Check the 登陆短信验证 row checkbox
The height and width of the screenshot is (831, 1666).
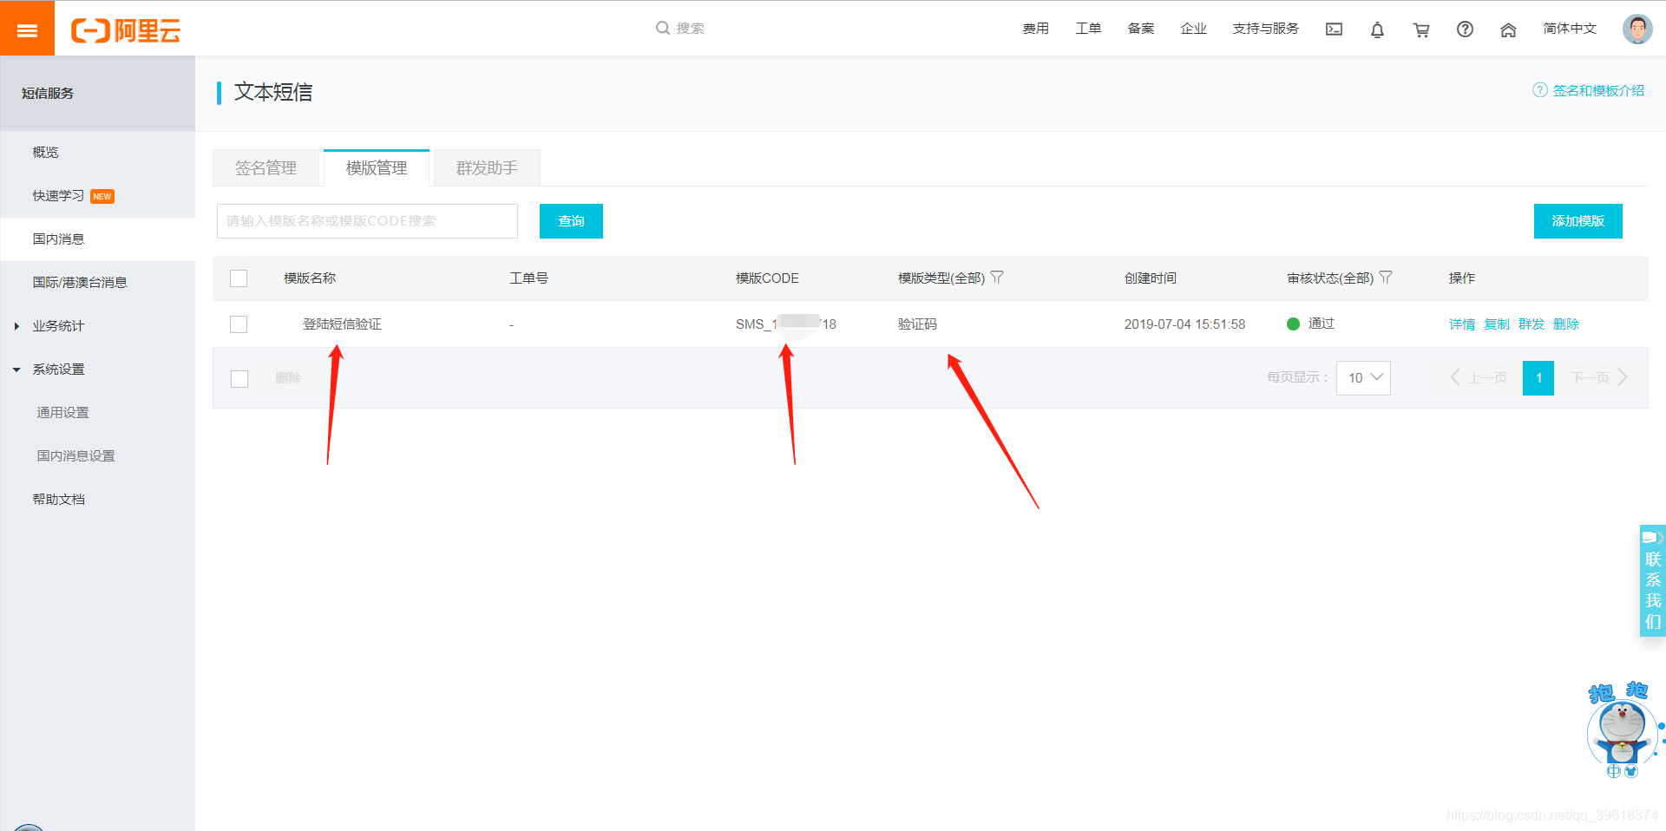point(239,324)
